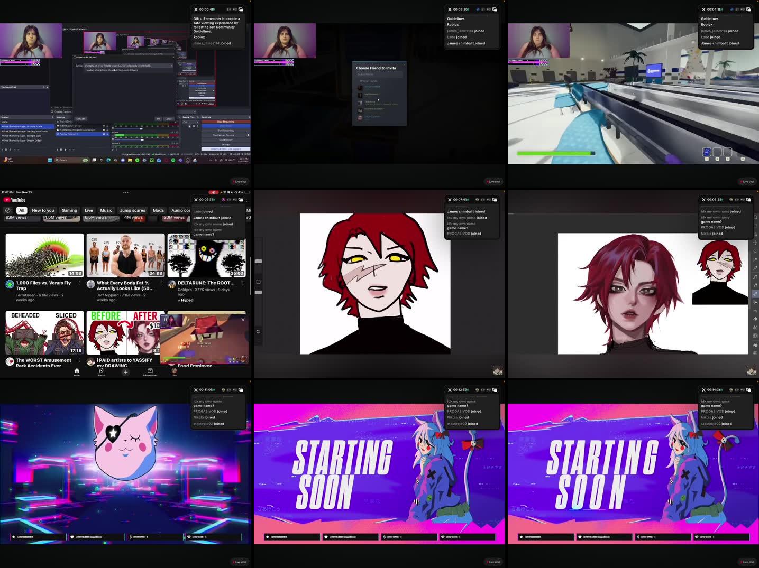Open Shorts from YouTube's bottom navigation

[100, 373]
